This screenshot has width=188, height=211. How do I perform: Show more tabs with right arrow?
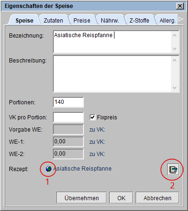181,19
